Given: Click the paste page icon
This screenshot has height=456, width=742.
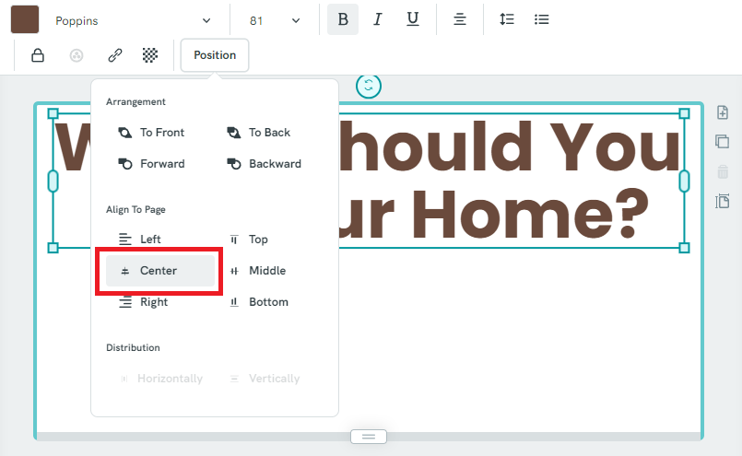Looking at the screenshot, I should [723, 201].
